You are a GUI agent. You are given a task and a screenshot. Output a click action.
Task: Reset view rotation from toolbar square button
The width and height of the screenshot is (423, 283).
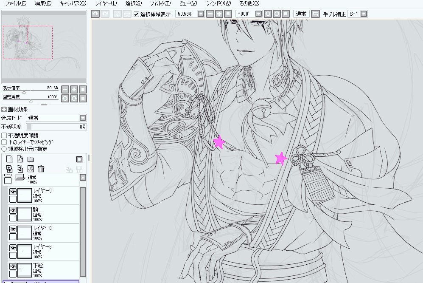click(x=286, y=14)
